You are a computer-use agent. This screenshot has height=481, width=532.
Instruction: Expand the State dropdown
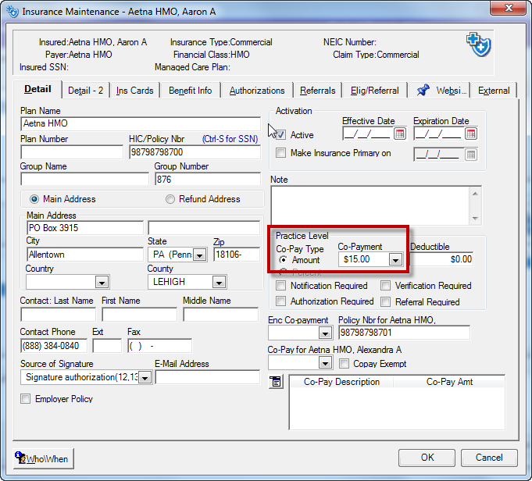click(199, 255)
